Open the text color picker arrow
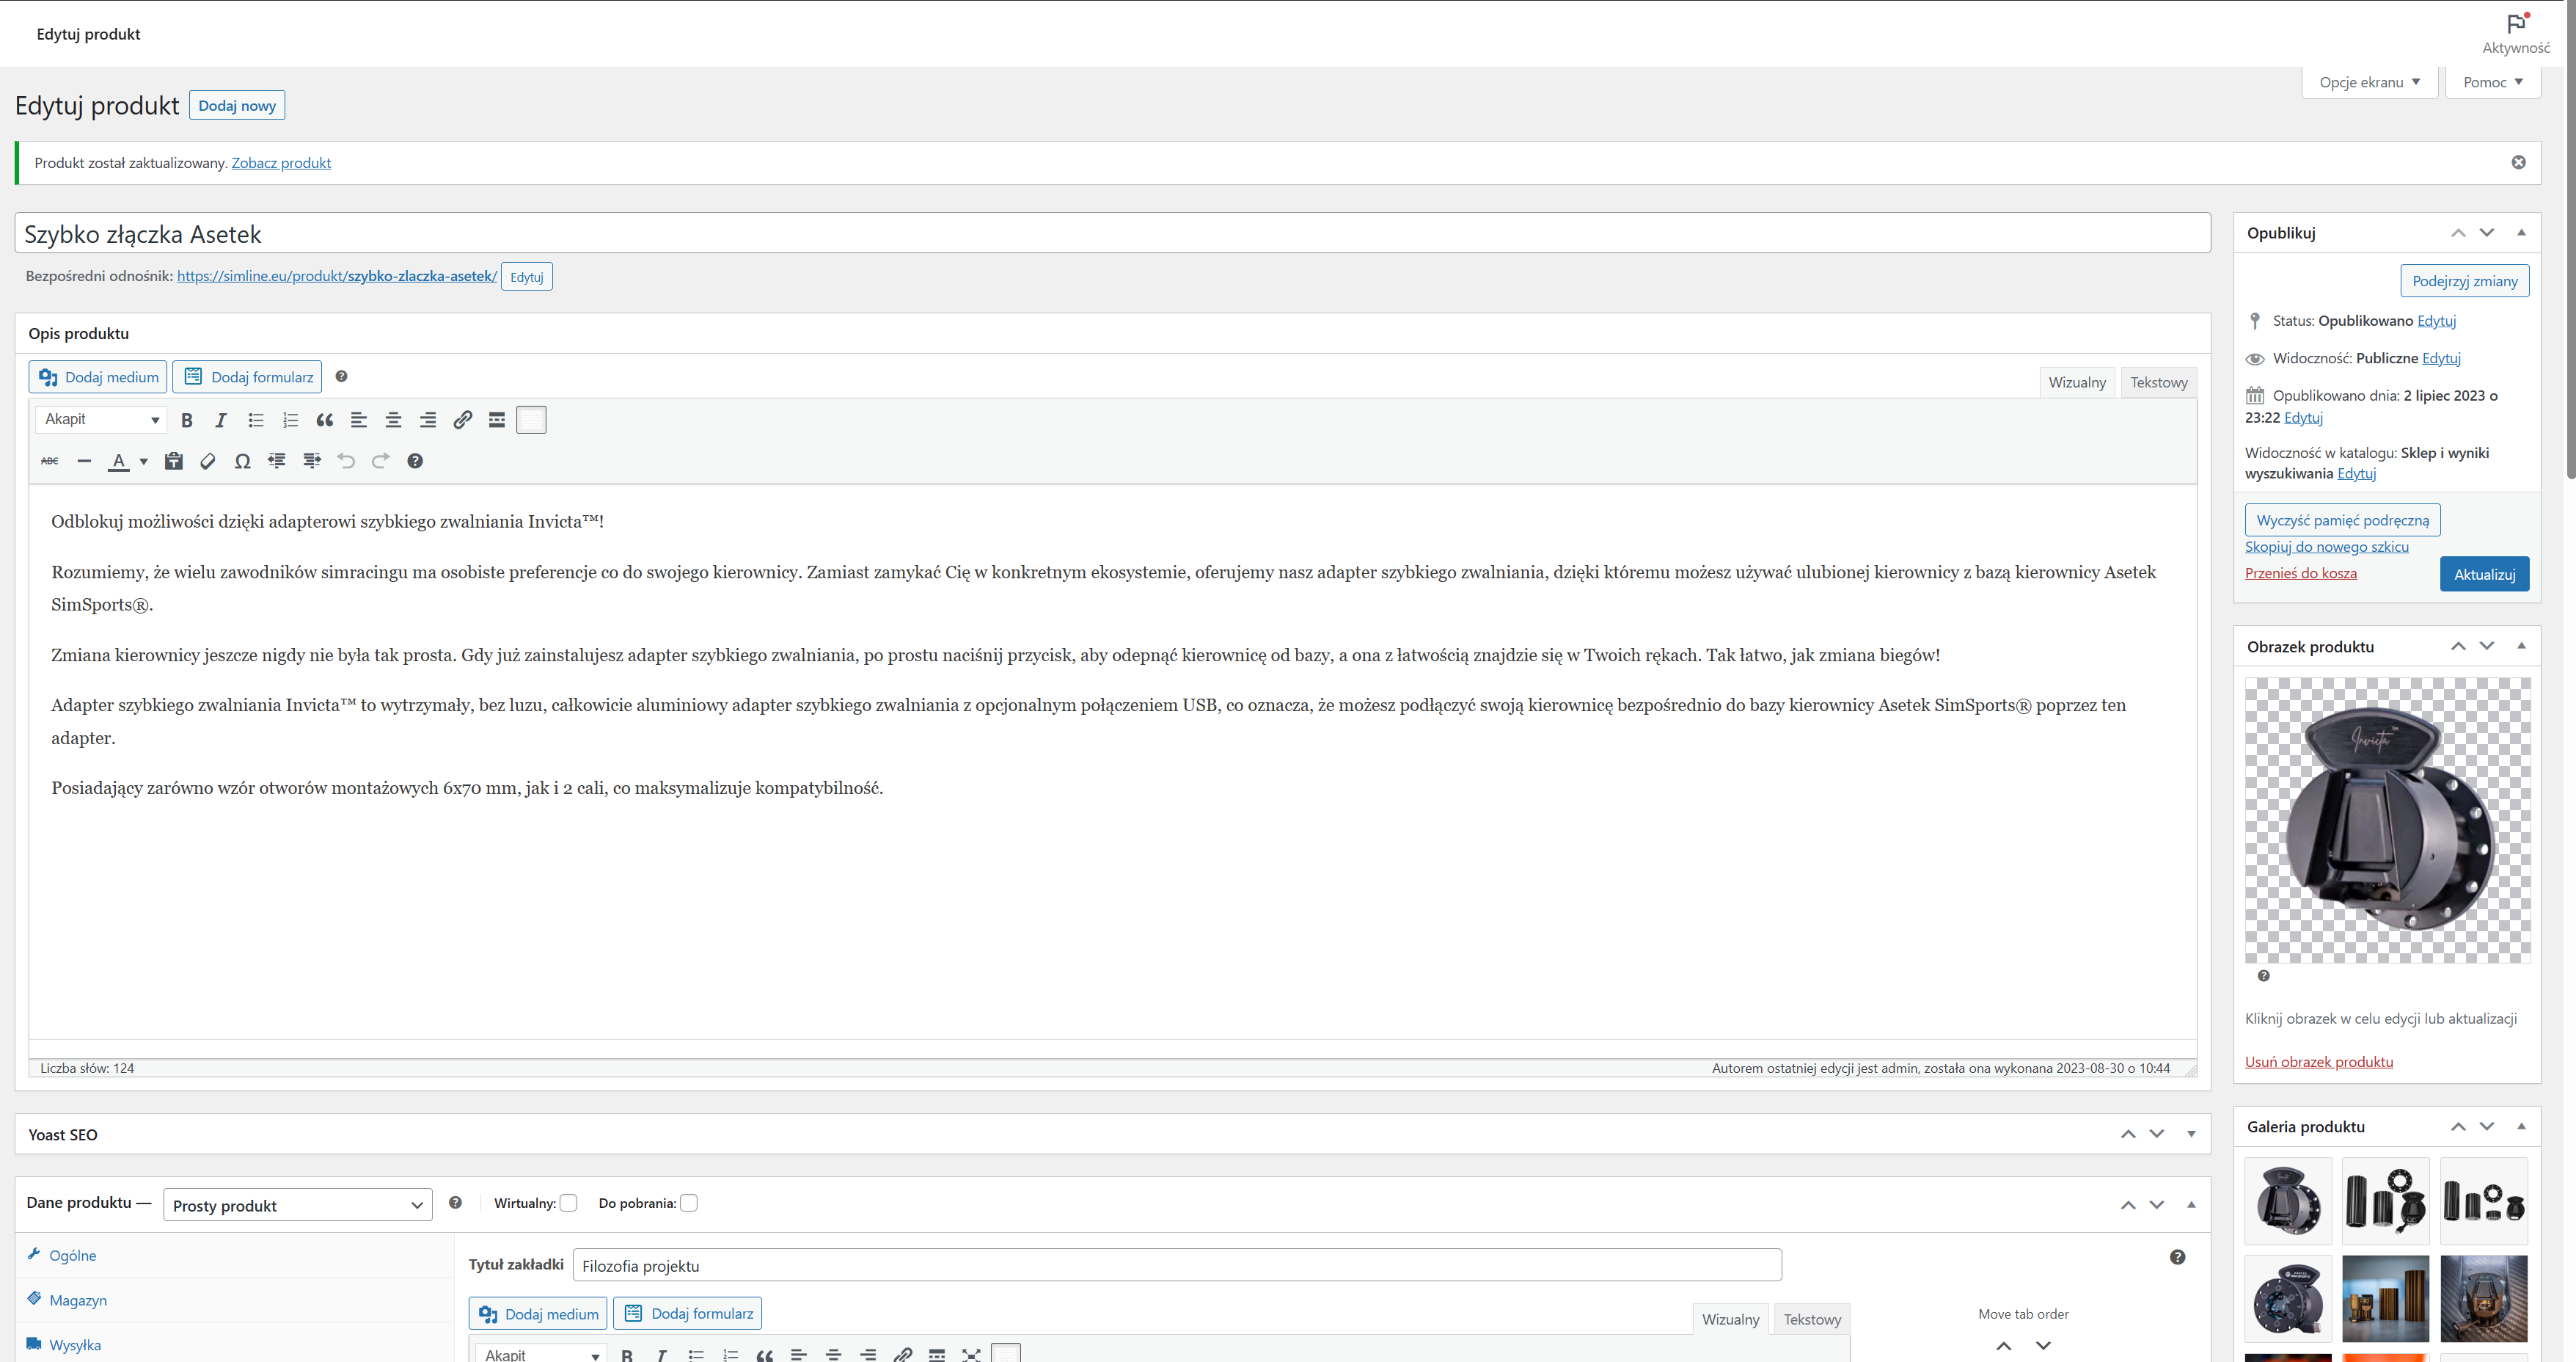Image resolution: width=2576 pixels, height=1362 pixels. [143, 462]
